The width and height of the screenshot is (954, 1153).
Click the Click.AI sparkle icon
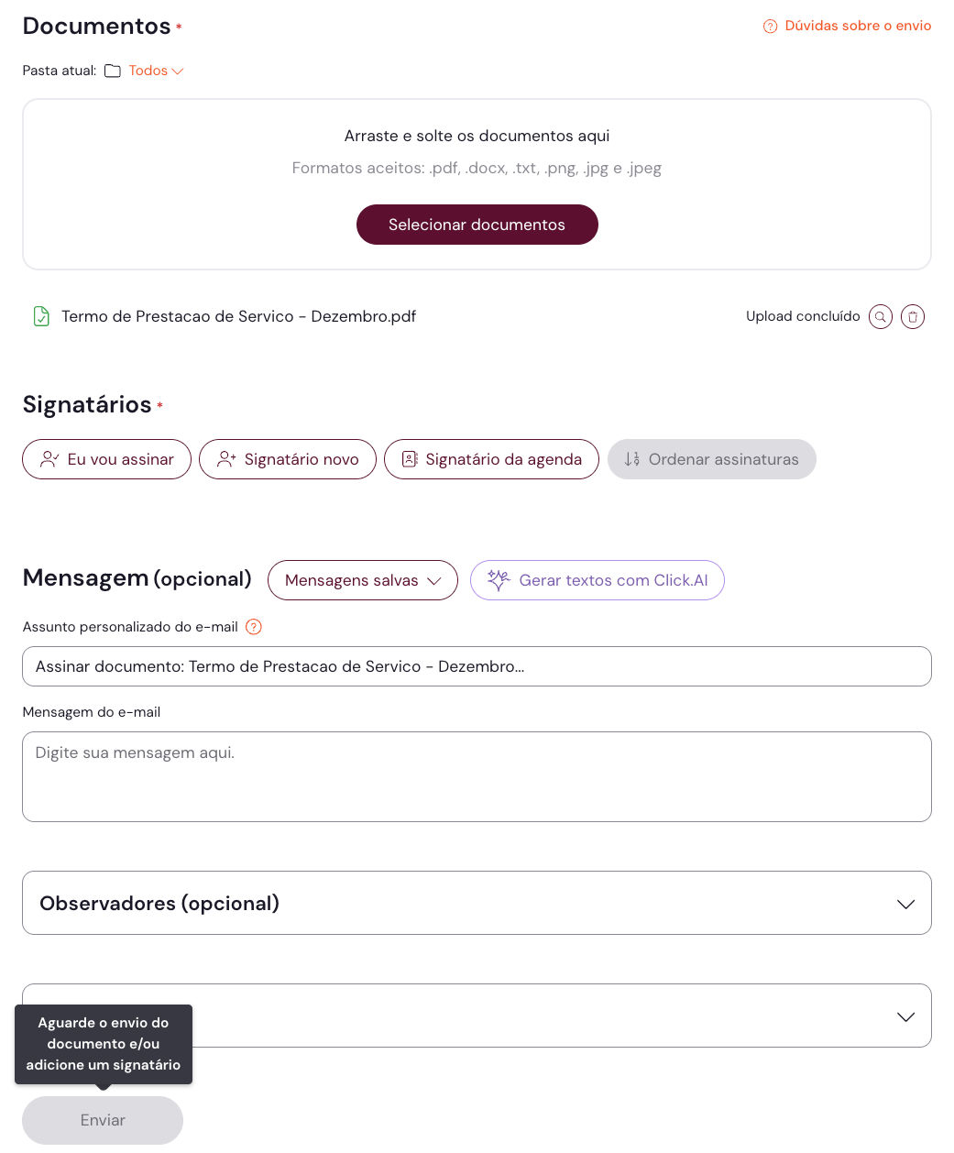499,580
